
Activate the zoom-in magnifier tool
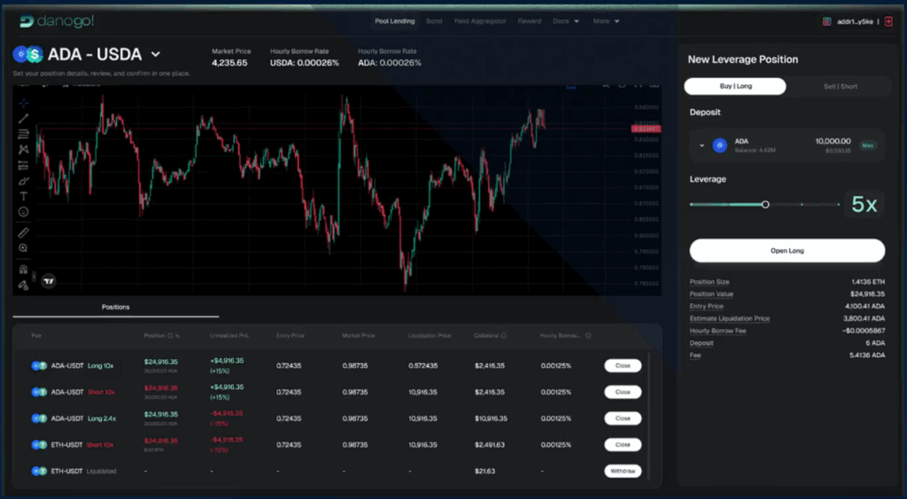click(x=24, y=248)
